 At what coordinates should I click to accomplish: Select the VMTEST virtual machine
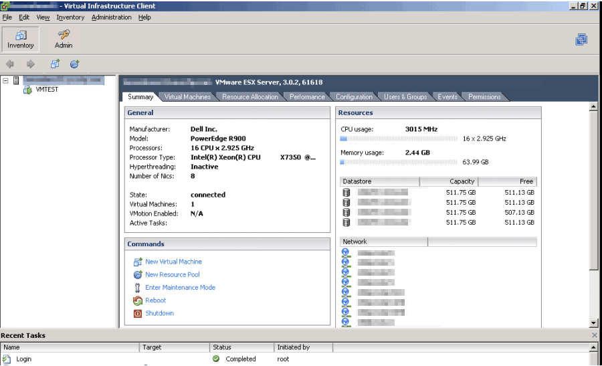pos(47,90)
